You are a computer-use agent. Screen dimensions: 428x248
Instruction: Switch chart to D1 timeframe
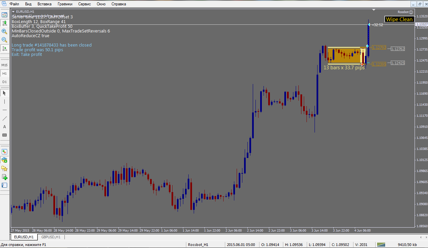click(x=4, y=82)
